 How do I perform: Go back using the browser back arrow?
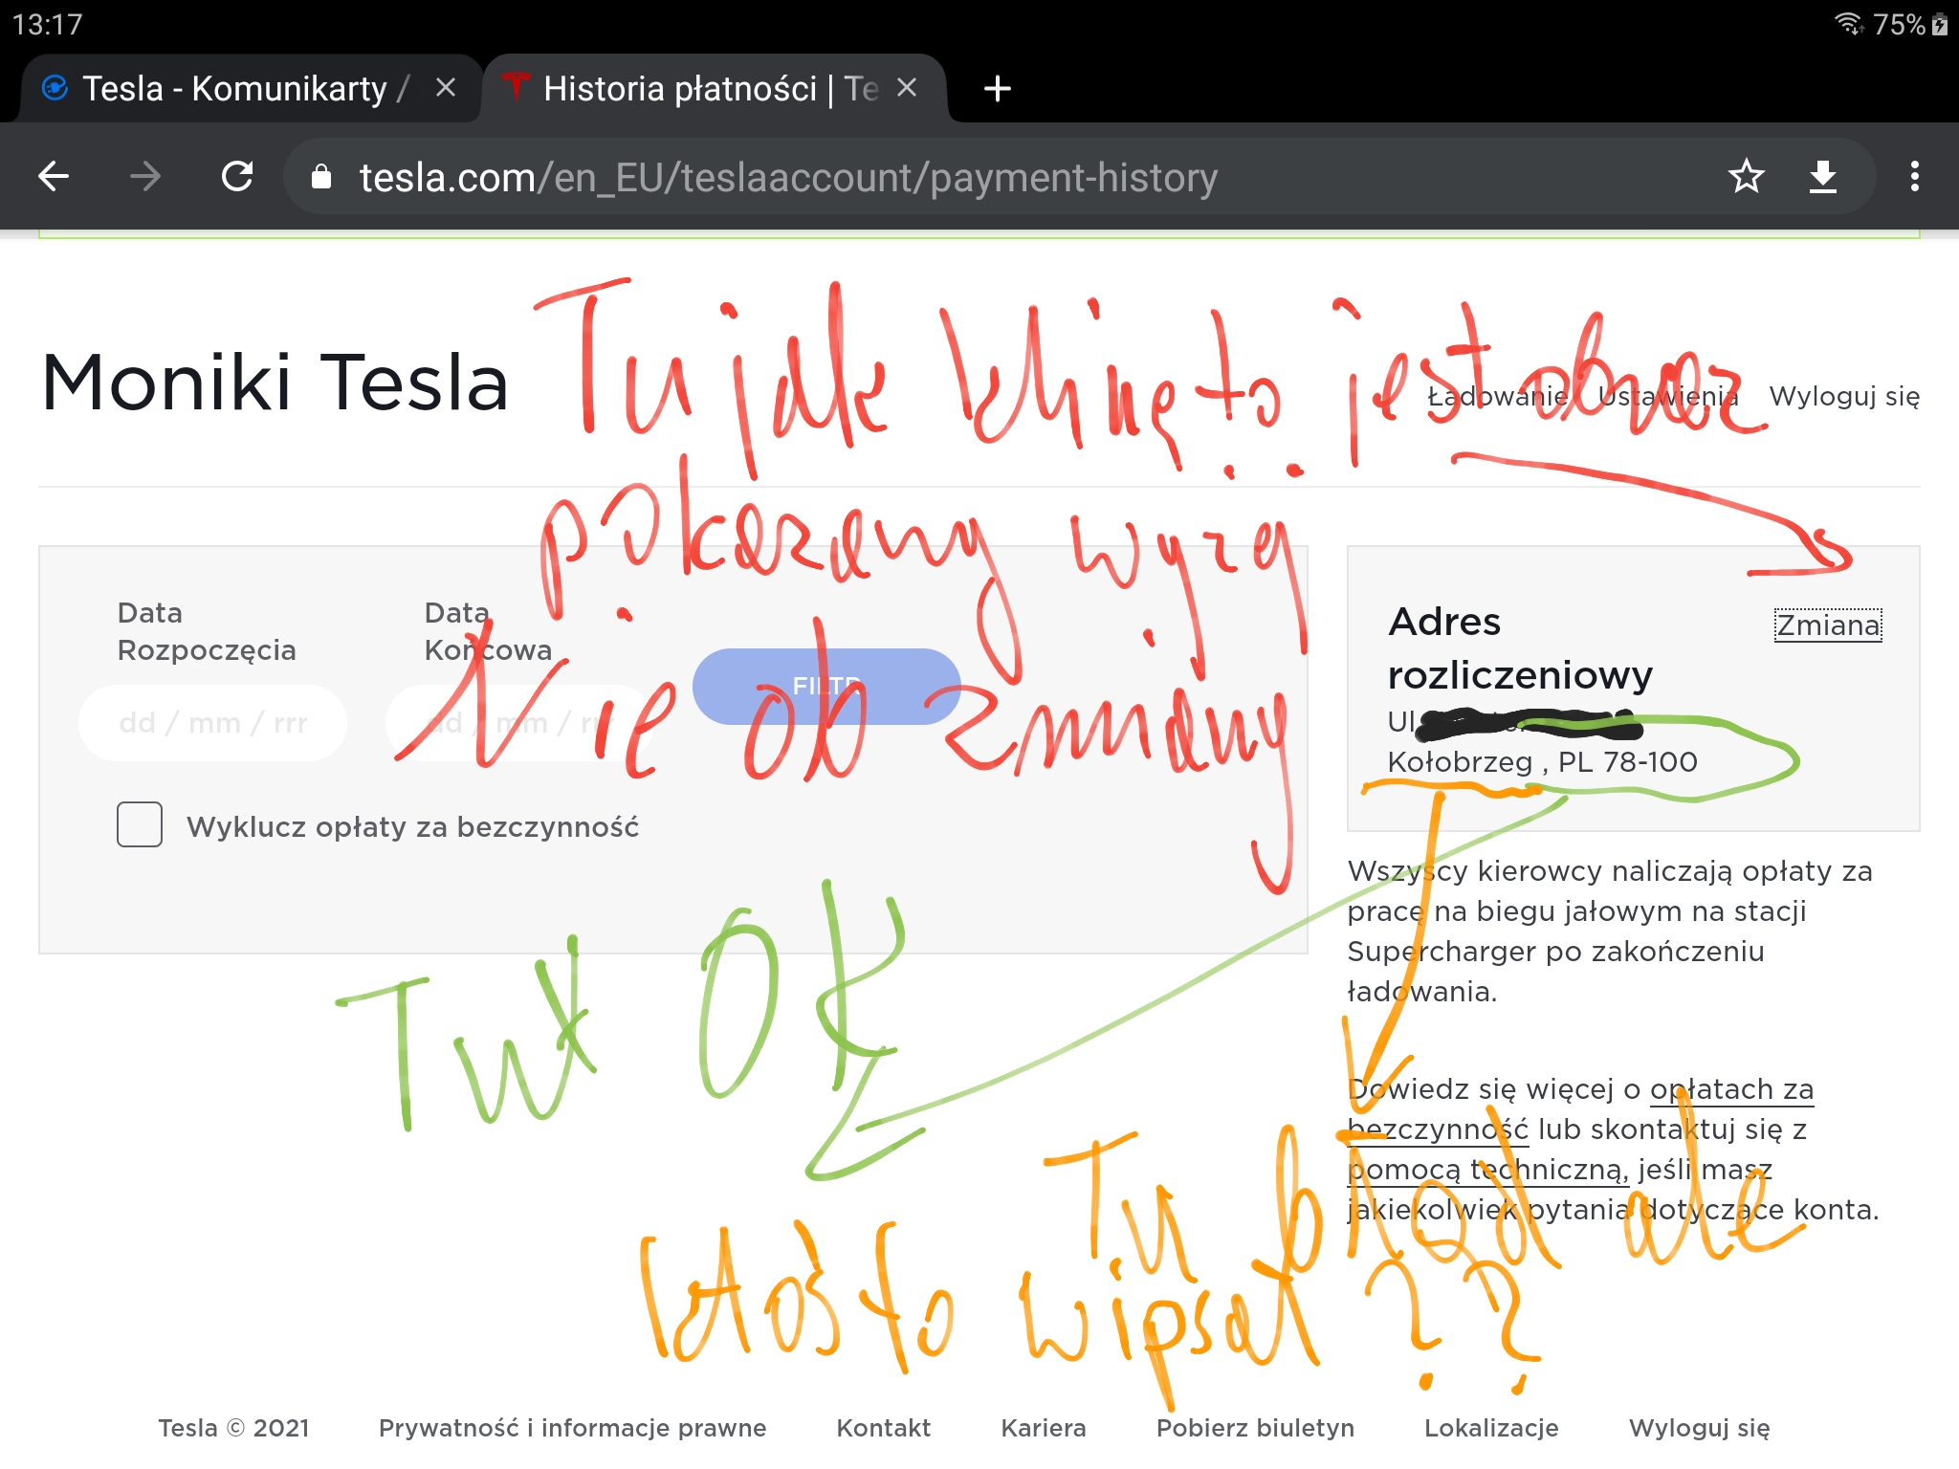(55, 177)
